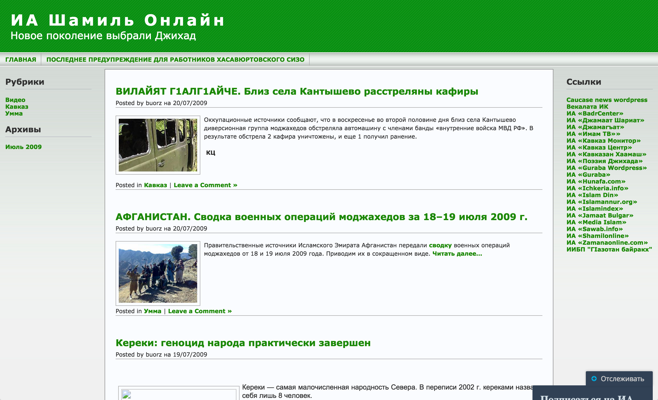Select the Умма category in Рубрики sidebar
This screenshot has height=400, width=658.
[14, 113]
